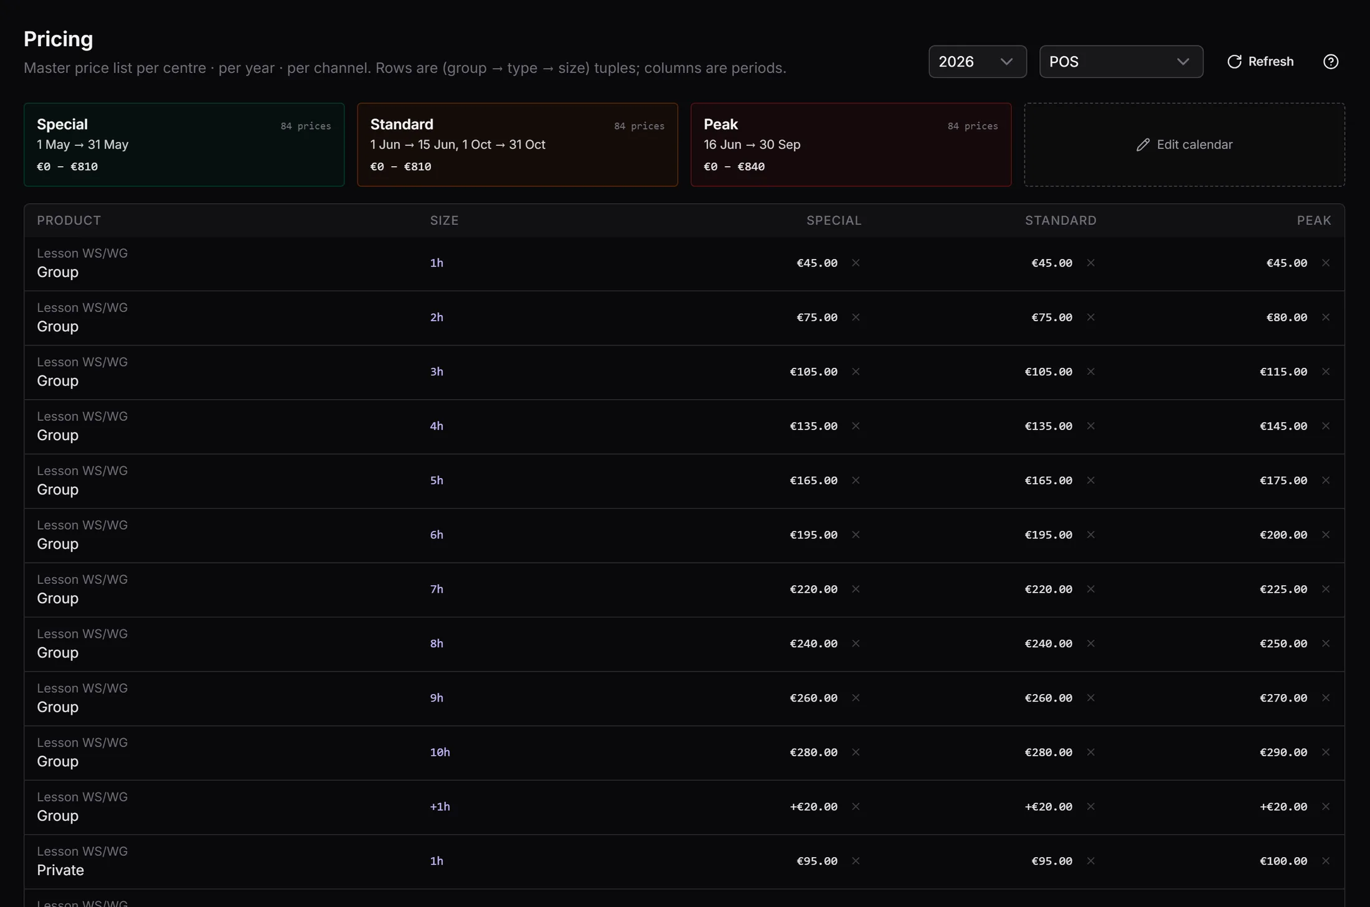Delete Special €135.00 price for Group 4h
1370x907 pixels.
(x=856, y=426)
